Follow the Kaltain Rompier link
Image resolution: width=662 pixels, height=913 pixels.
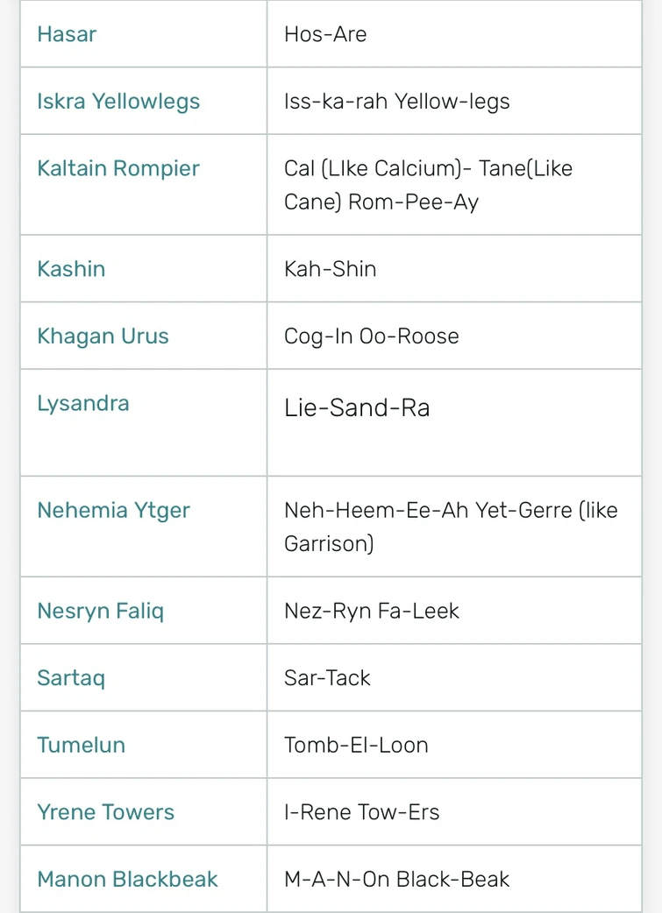point(118,168)
